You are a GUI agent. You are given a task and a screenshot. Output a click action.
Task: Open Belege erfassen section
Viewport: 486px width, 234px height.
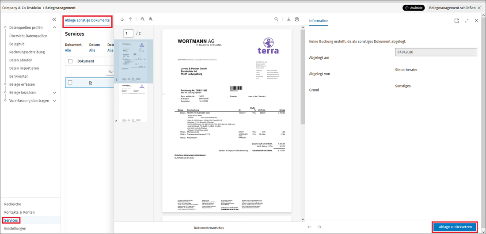tap(22, 84)
